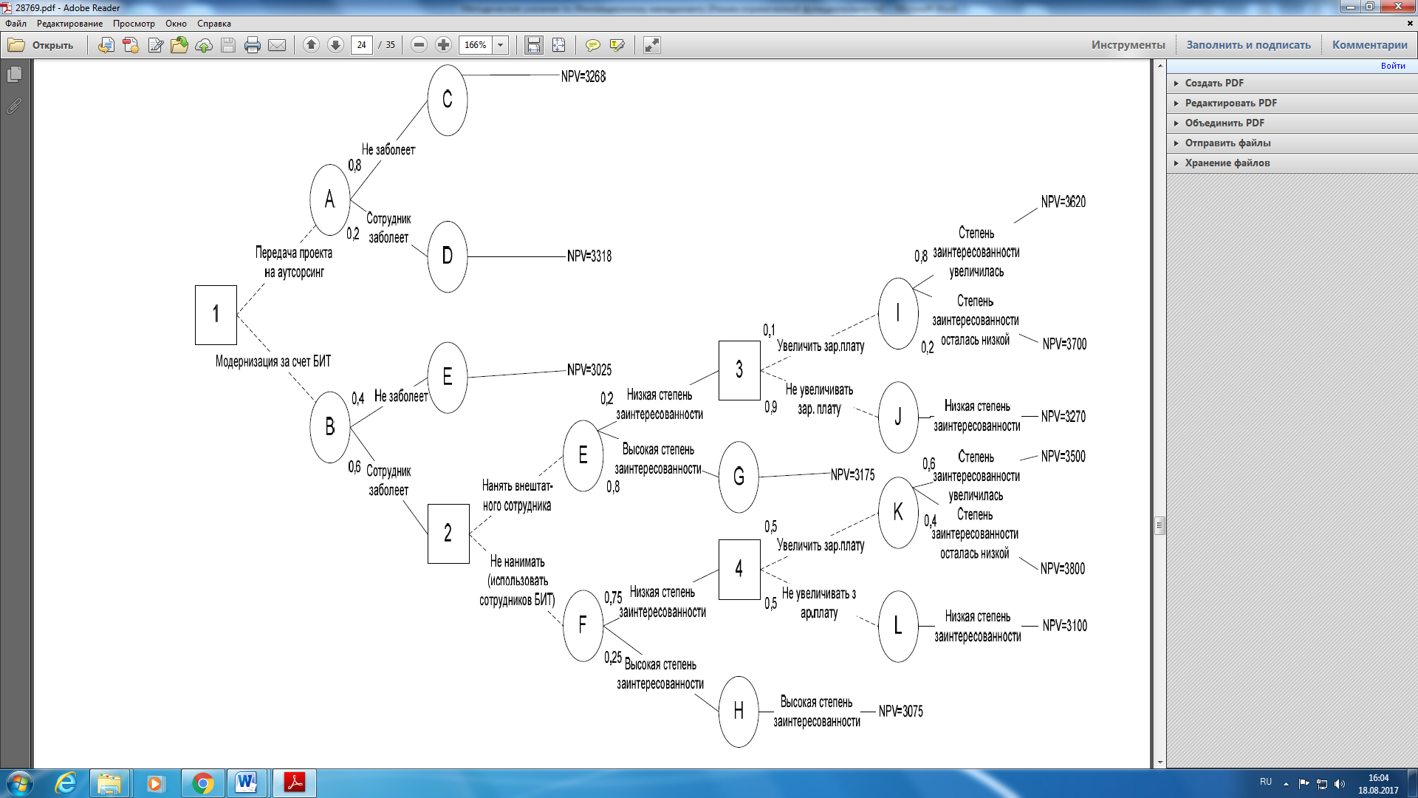Click the convert PDF toolbar icon

point(131,45)
